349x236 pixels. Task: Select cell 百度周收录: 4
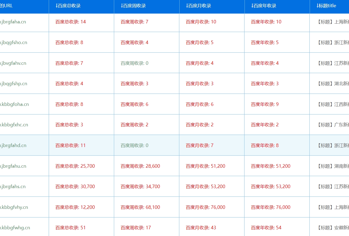[134, 42]
